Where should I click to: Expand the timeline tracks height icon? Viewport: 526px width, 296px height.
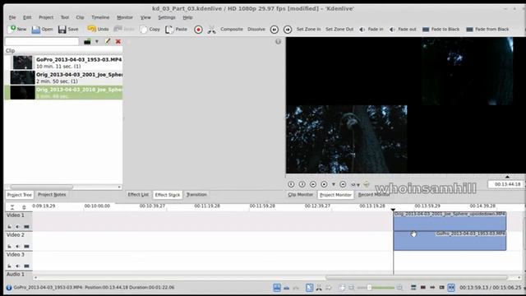(24, 207)
